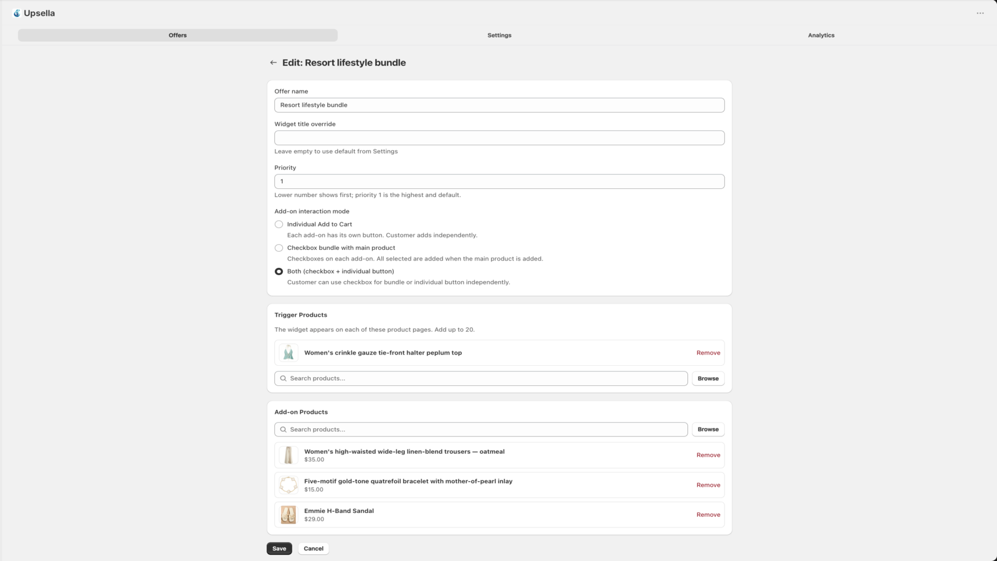Switch to the Settings tab
Viewport: 997px width, 561px height.
click(x=499, y=36)
